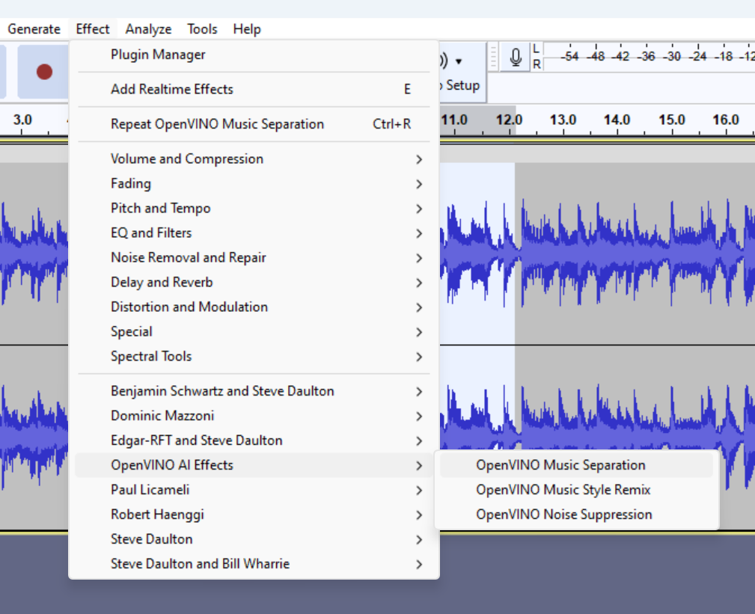This screenshot has height=614, width=755.
Task: Open the Audio Setup dropdown arrow
Action: click(459, 61)
